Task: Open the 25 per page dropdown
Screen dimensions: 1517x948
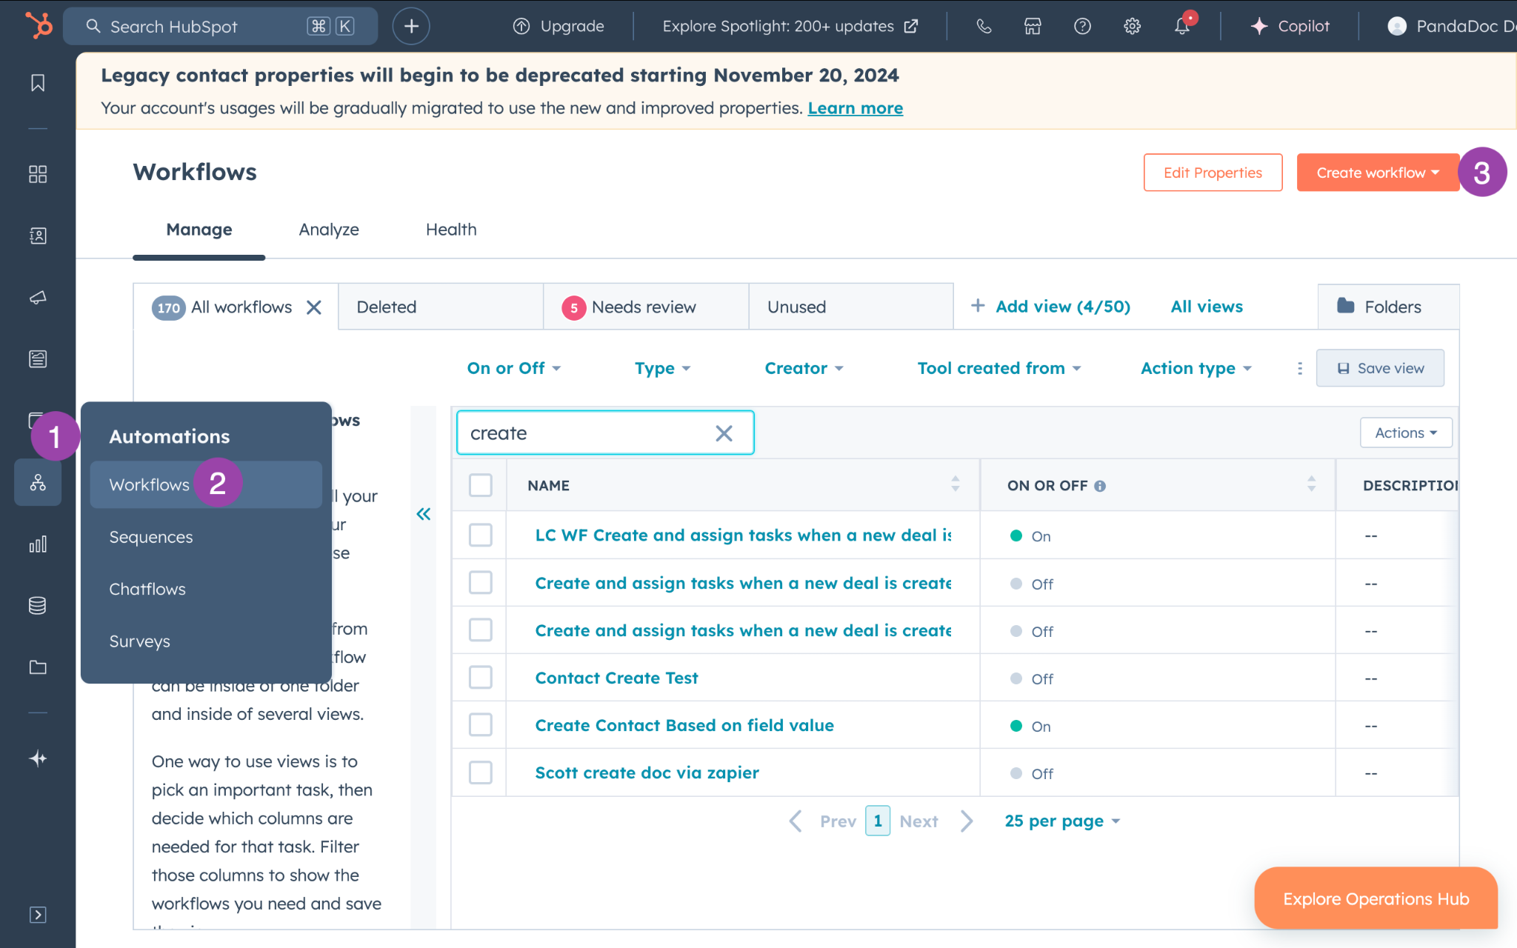Action: [1062, 821]
